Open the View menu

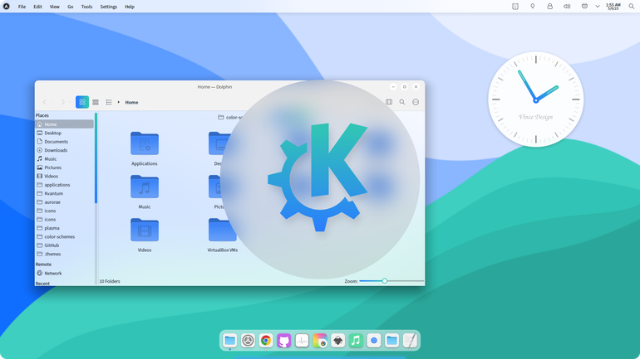click(x=54, y=7)
